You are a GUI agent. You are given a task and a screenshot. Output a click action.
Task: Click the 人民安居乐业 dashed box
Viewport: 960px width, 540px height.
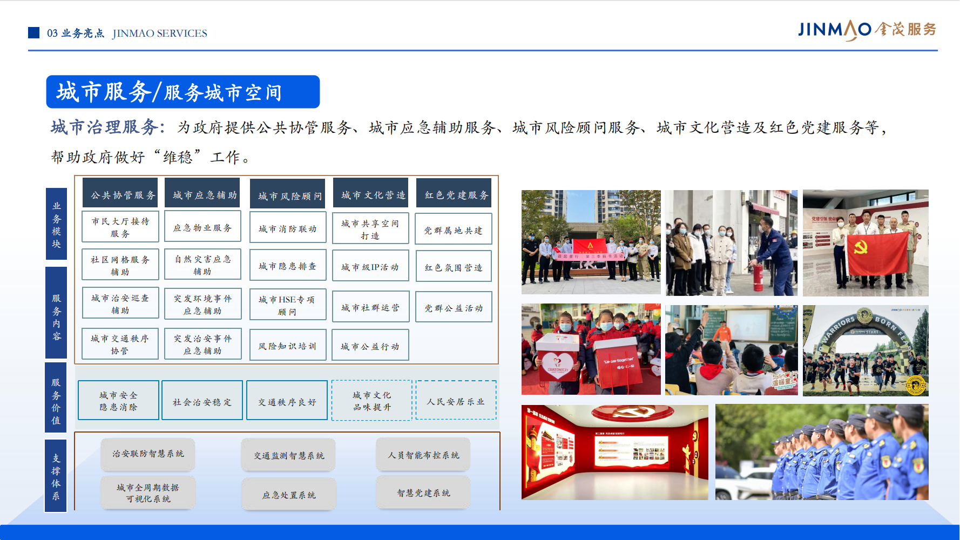pyautogui.click(x=456, y=401)
